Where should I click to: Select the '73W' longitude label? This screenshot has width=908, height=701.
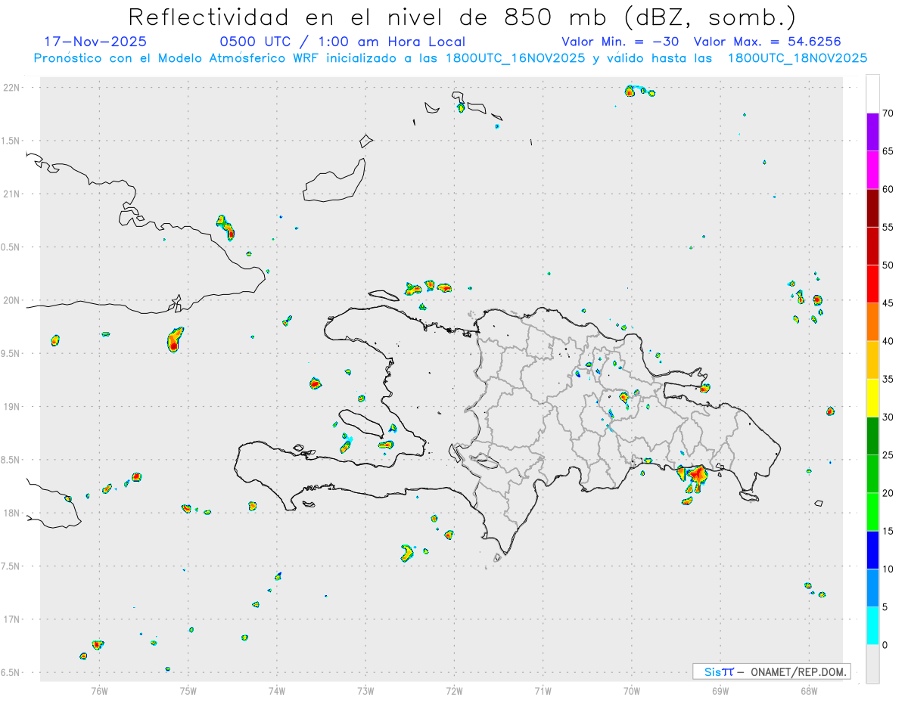[x=365, y=690]
